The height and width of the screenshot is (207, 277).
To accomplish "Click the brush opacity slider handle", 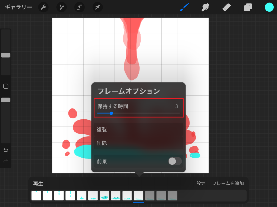I will (6, 100).
